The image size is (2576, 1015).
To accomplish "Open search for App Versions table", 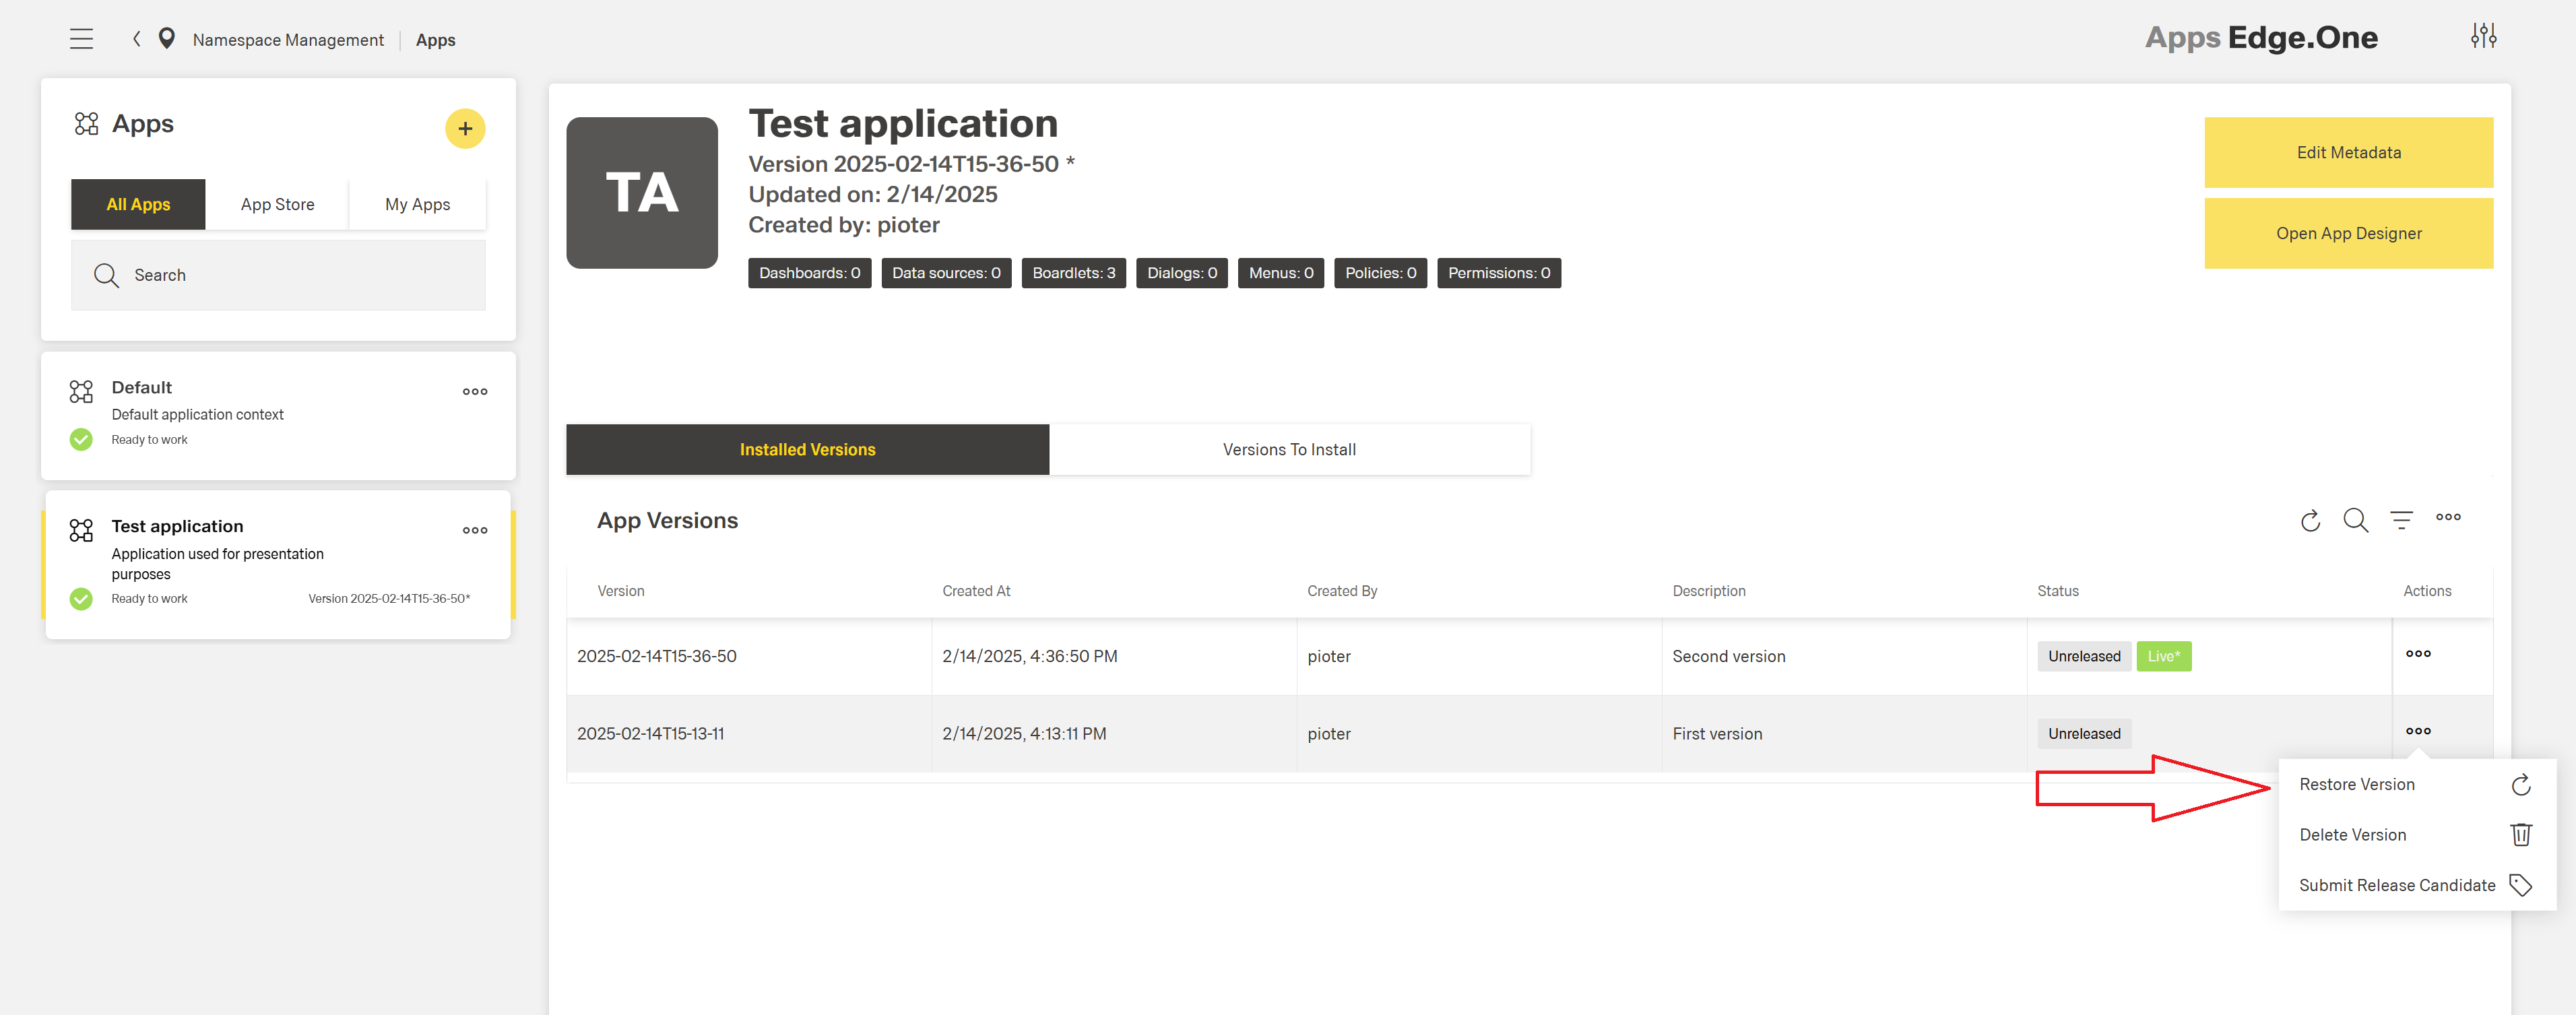I will (x=2356, y=521).
